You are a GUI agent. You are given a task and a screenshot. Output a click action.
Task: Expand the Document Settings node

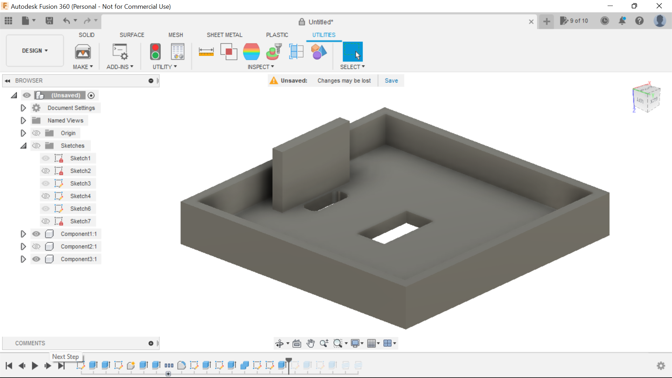(23, 108)
